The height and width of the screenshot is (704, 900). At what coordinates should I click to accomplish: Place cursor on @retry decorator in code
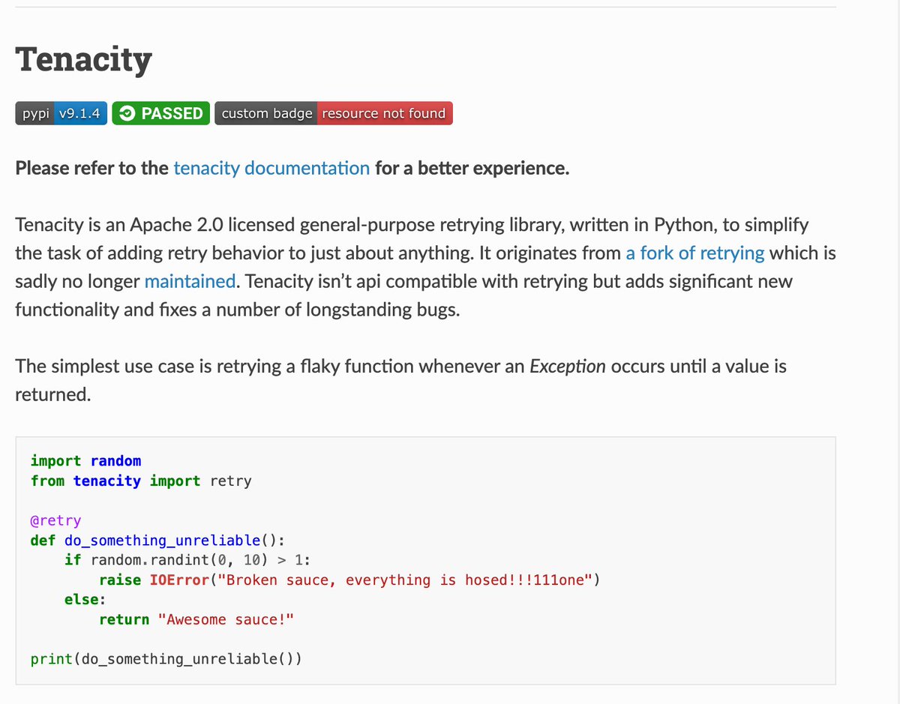pos(55,520)
